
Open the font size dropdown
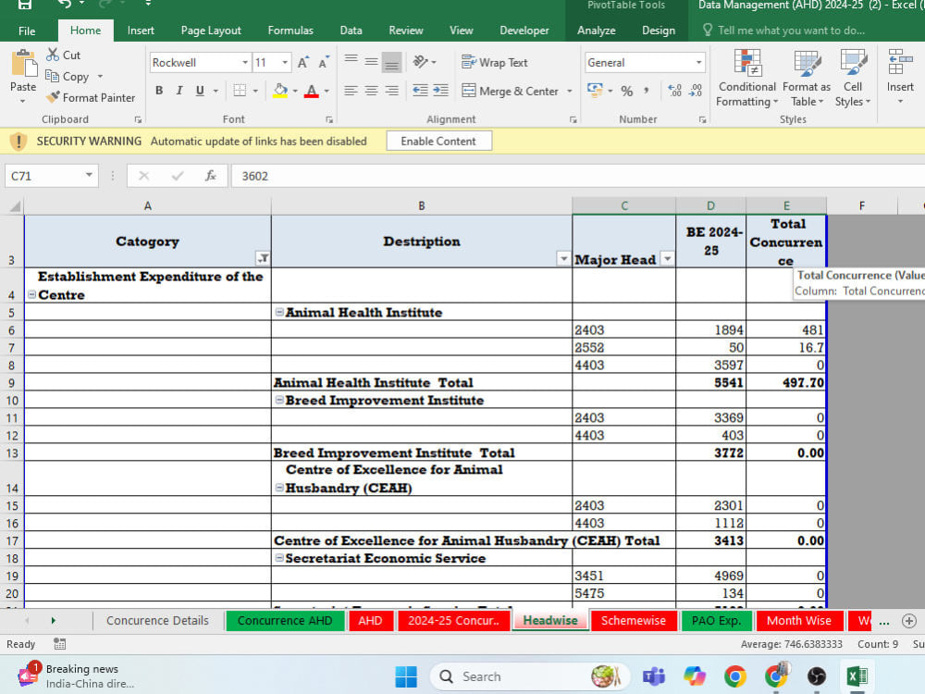pyautogui.click(x=285, y=63)
